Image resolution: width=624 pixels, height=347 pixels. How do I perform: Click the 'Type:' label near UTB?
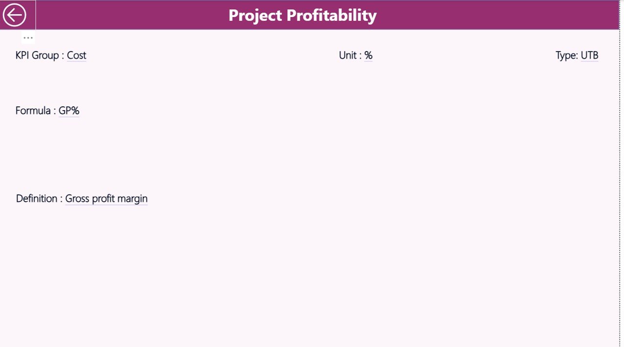tap(566, 55)
